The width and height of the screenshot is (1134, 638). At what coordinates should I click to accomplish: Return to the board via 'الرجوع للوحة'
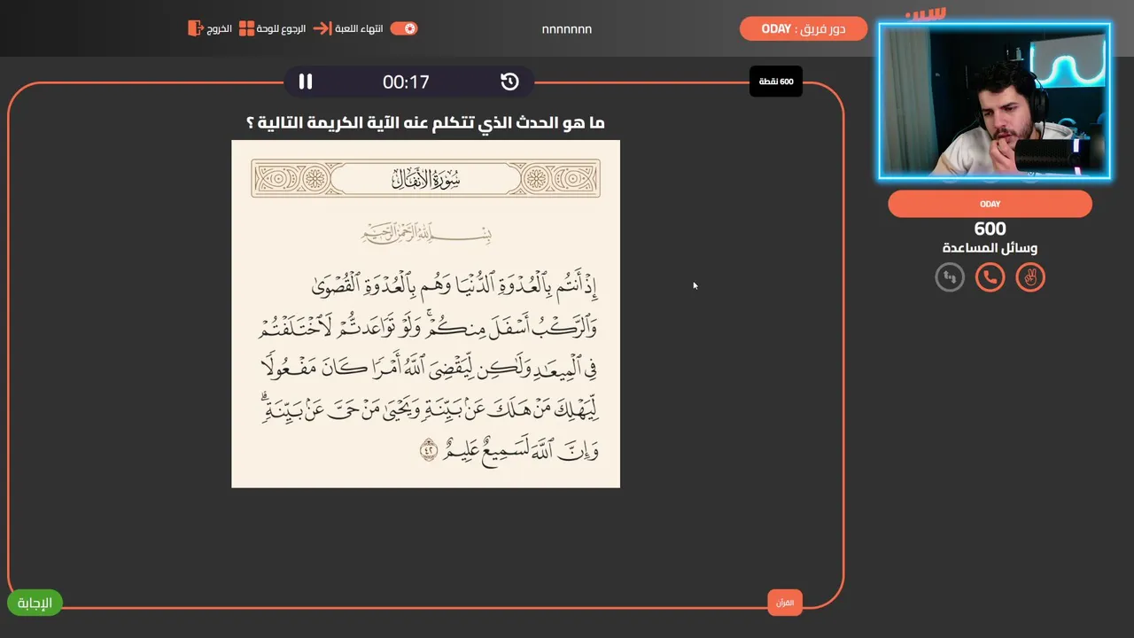(281, 28)
